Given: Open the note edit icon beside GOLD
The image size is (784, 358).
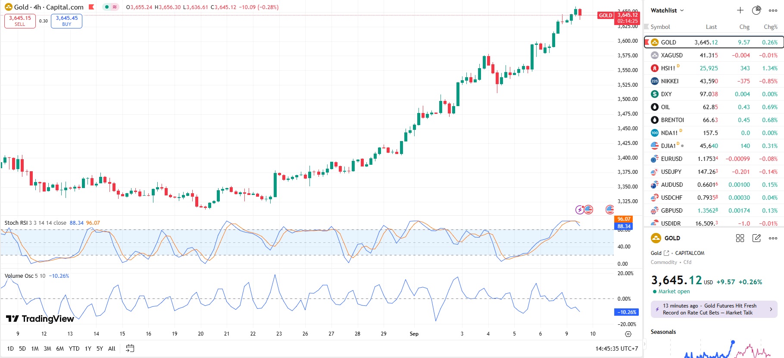Looking at the screenshot, I should click(756, 238).
